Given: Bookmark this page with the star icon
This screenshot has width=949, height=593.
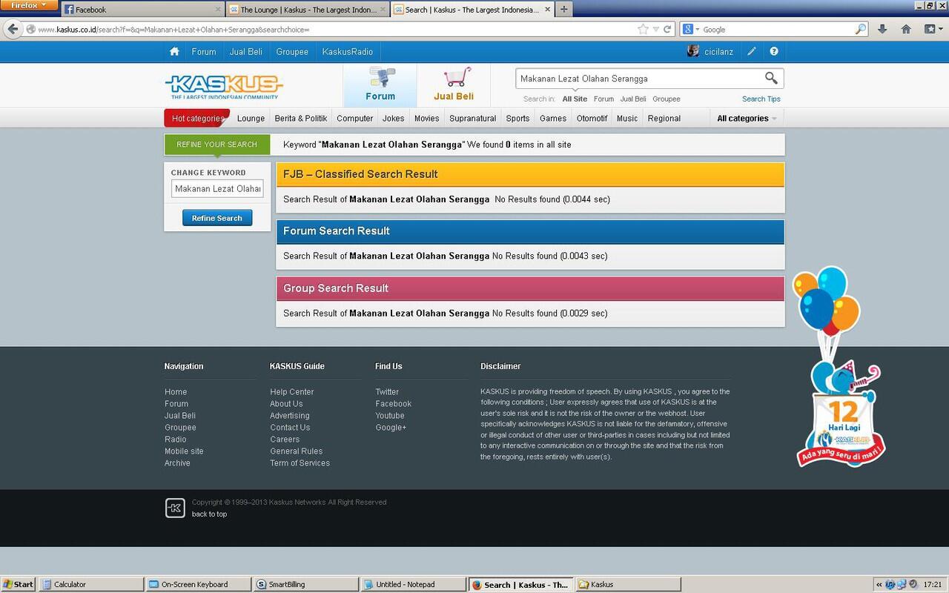Looking at the screenshot, I should tap(643, 30).
